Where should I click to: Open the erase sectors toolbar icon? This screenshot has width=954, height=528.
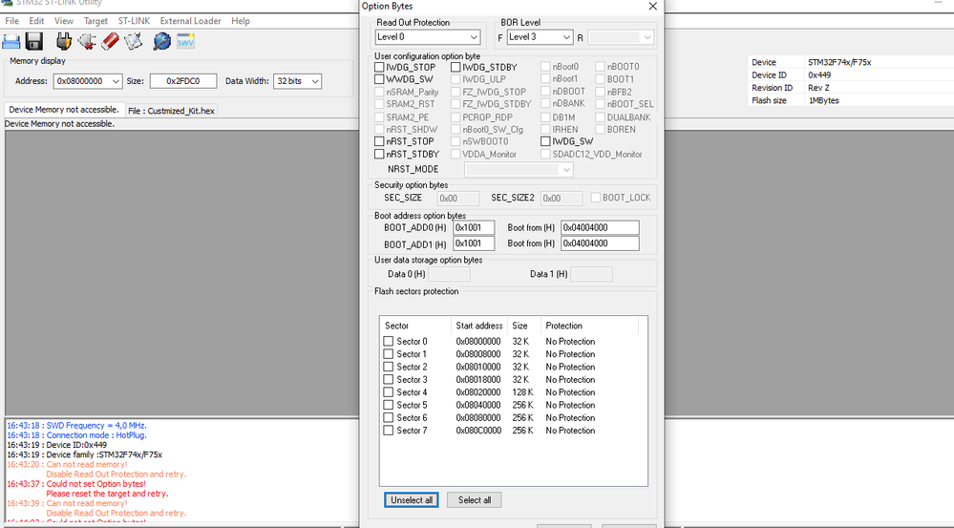134,41
